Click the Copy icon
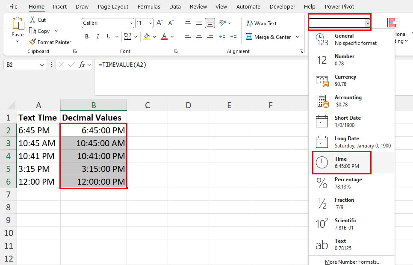 pyautogui.click(x=32, y=31)
